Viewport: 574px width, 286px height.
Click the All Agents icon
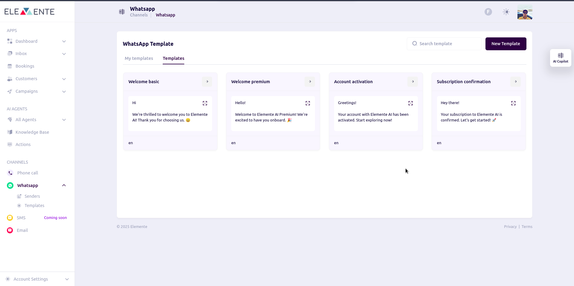(x=10, y=120)
